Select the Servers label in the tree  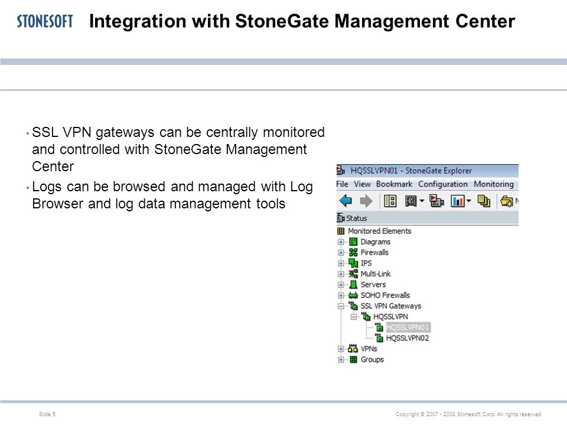373,285
